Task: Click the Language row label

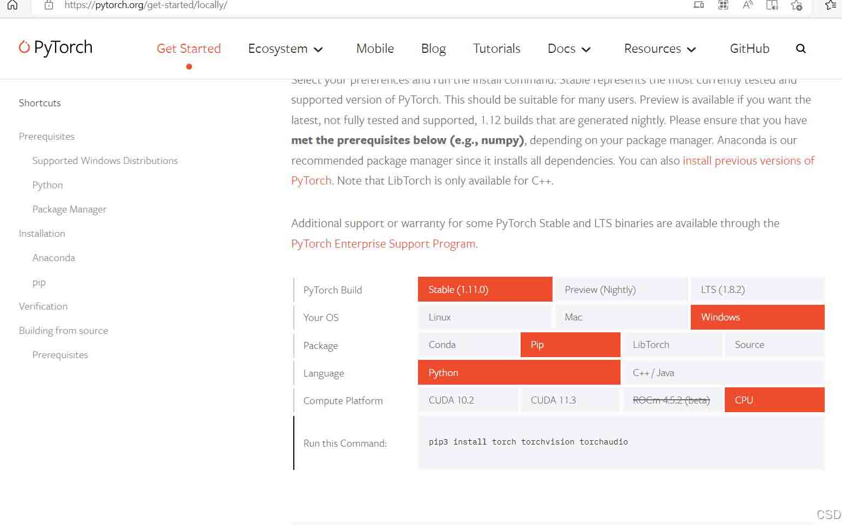Action: 324,373
